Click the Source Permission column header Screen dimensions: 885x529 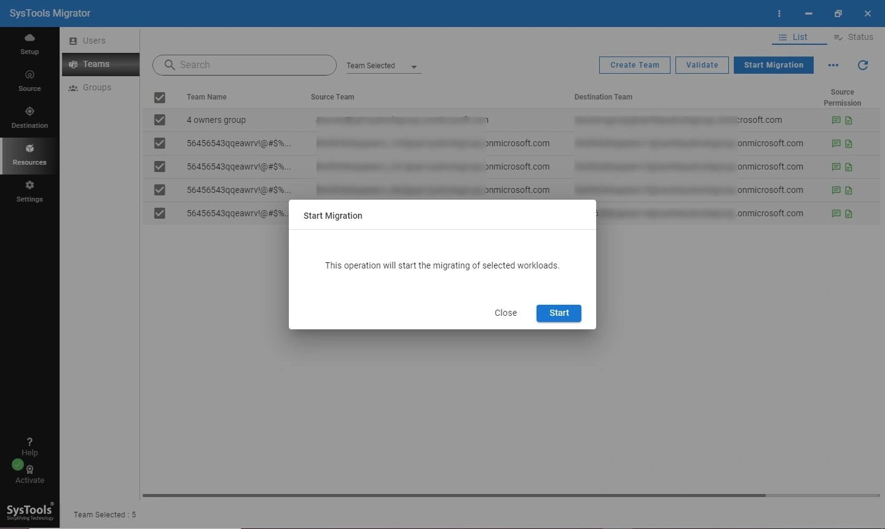pos(842,98)
